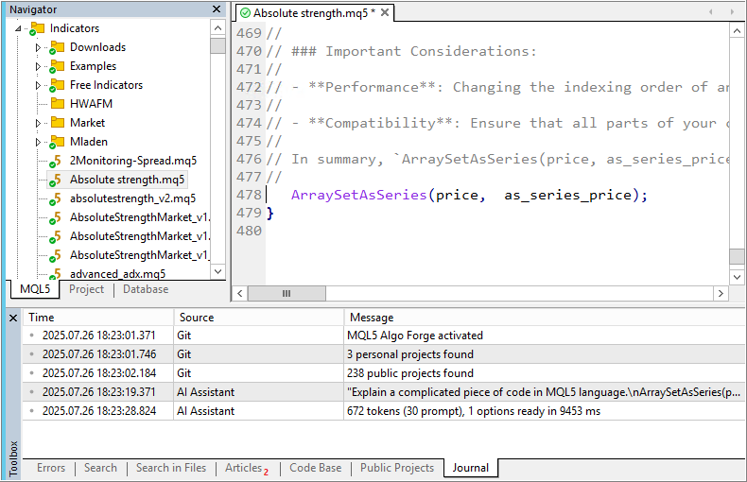Click the closing brace on line 479
The height and width of the screenshot is (482, 747).
pyautogui.click(x=270, y=213)
